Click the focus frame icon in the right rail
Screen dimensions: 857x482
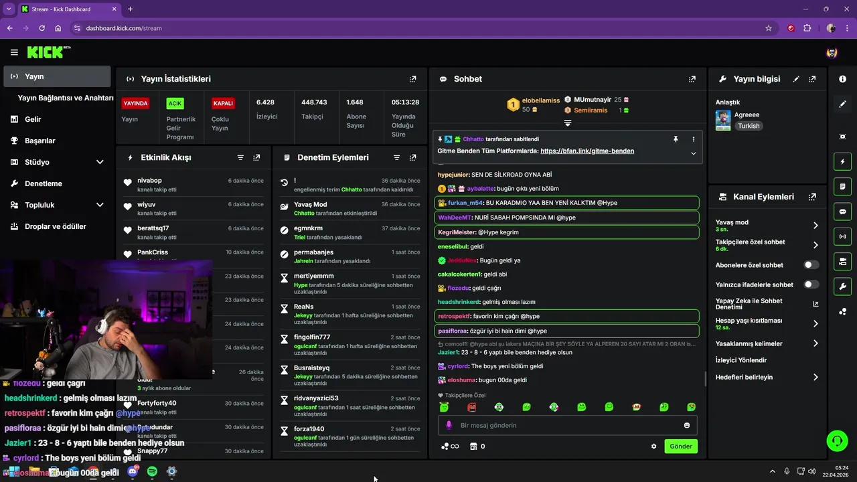(x=843, y=137)
